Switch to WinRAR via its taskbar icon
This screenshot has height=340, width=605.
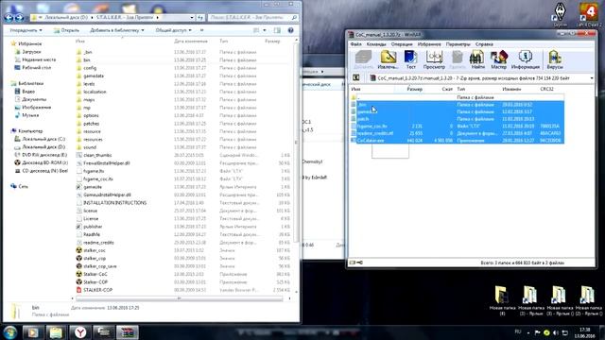coord(128,332)
